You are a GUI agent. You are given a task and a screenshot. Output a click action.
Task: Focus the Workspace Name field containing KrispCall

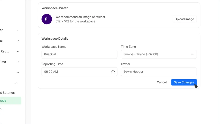[79, 54]
